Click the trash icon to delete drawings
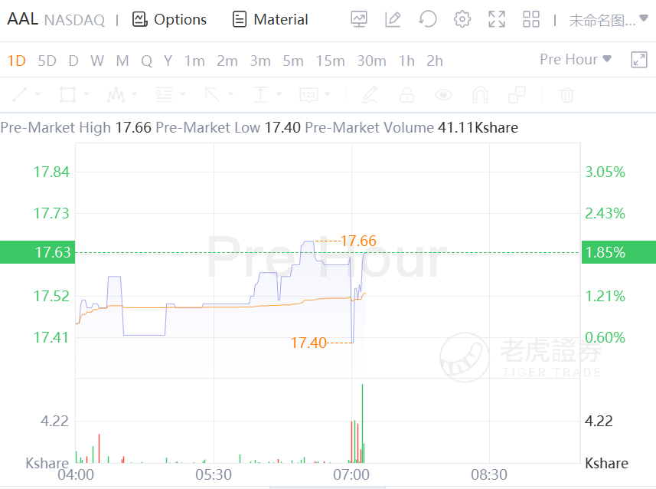The height and width of the screenshot is (489, 656). click(x=566, y=95)
